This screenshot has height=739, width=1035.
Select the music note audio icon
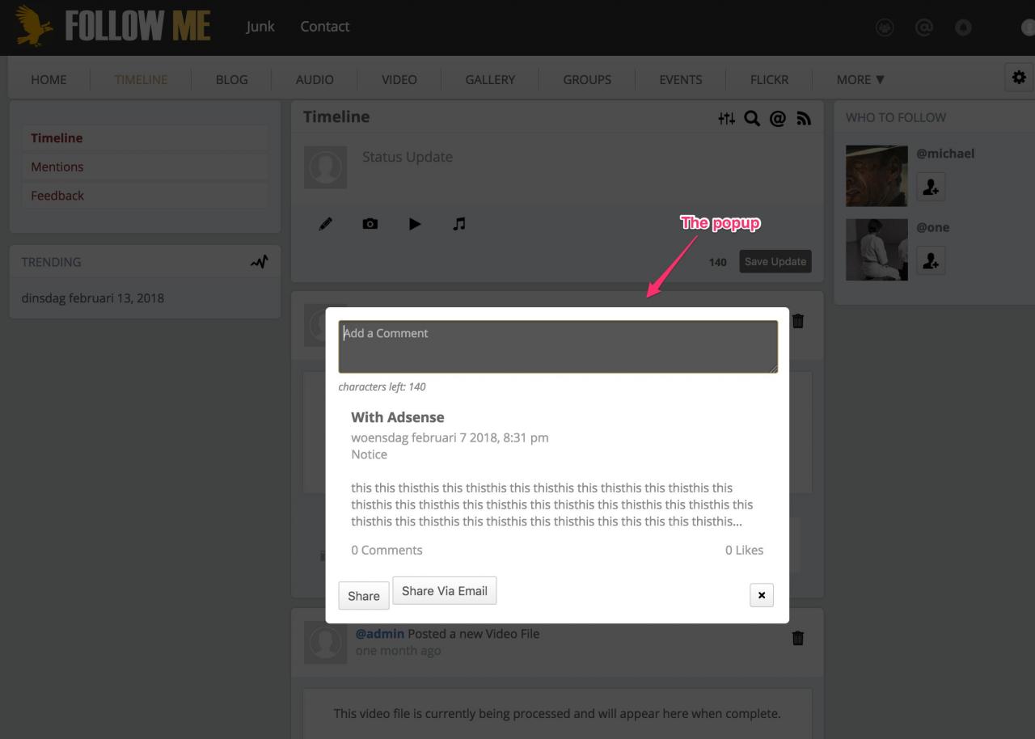(459, 224)
